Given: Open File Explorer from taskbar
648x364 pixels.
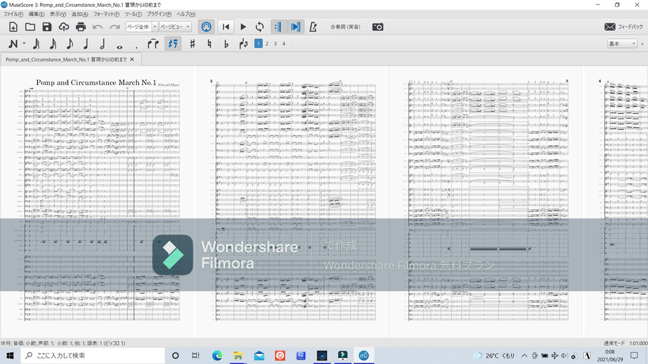Looking at the screenshot, I should coord(238,355).
